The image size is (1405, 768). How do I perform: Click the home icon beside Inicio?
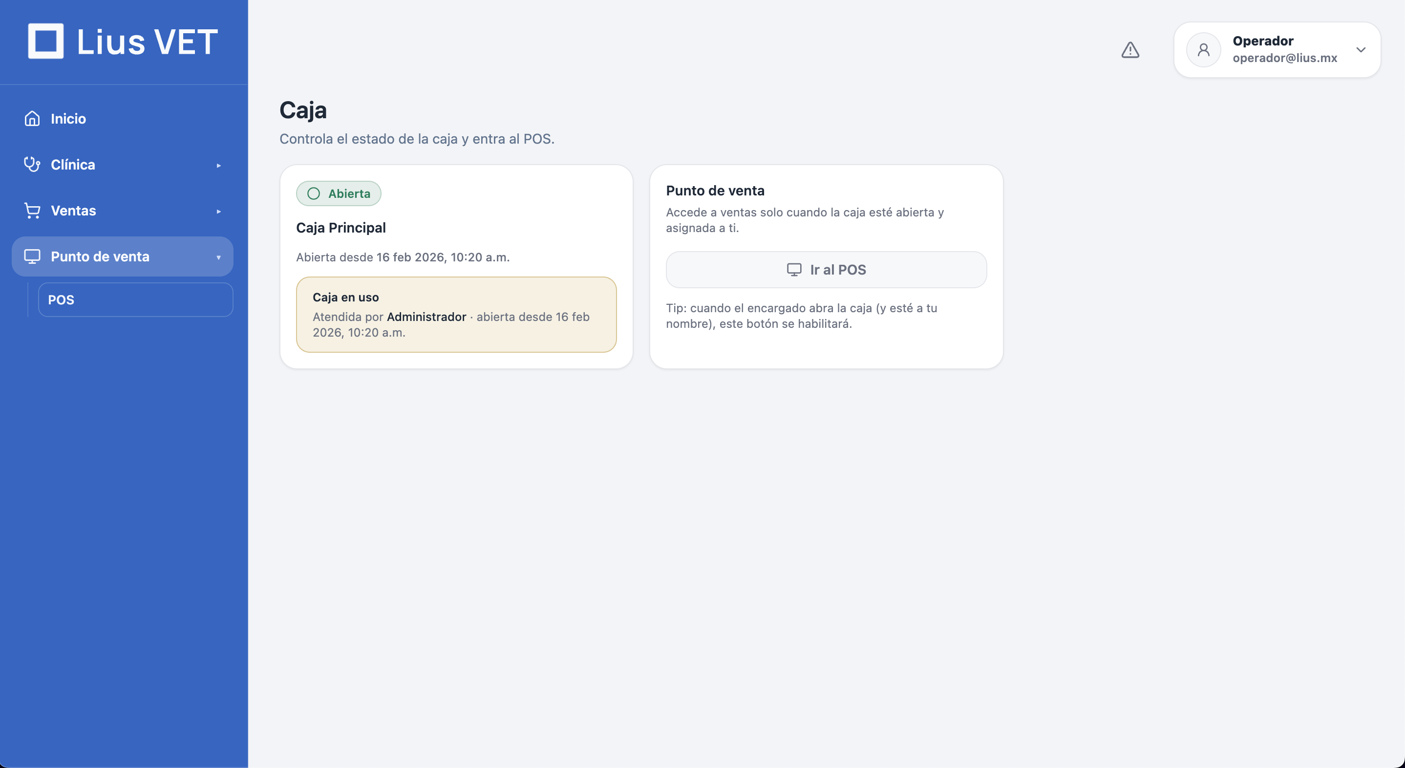pyautogui.click(x=32, y=118)
